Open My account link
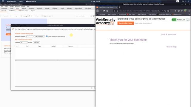 click(172, 34)
